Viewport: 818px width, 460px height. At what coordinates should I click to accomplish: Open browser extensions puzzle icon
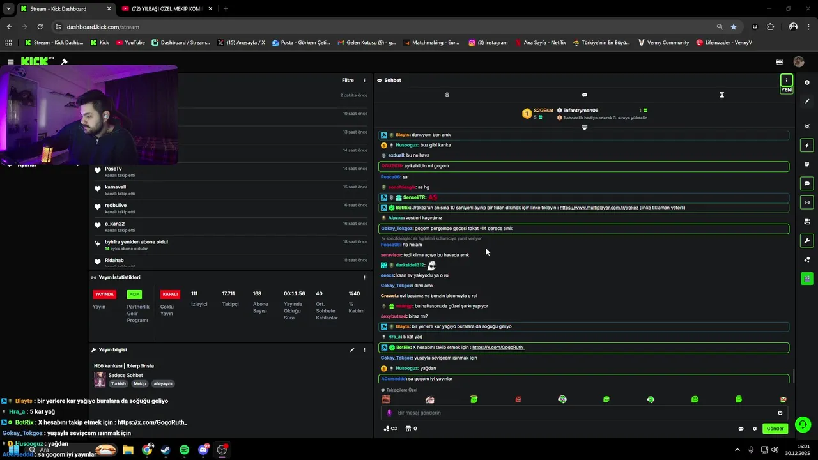coord(770,27)
